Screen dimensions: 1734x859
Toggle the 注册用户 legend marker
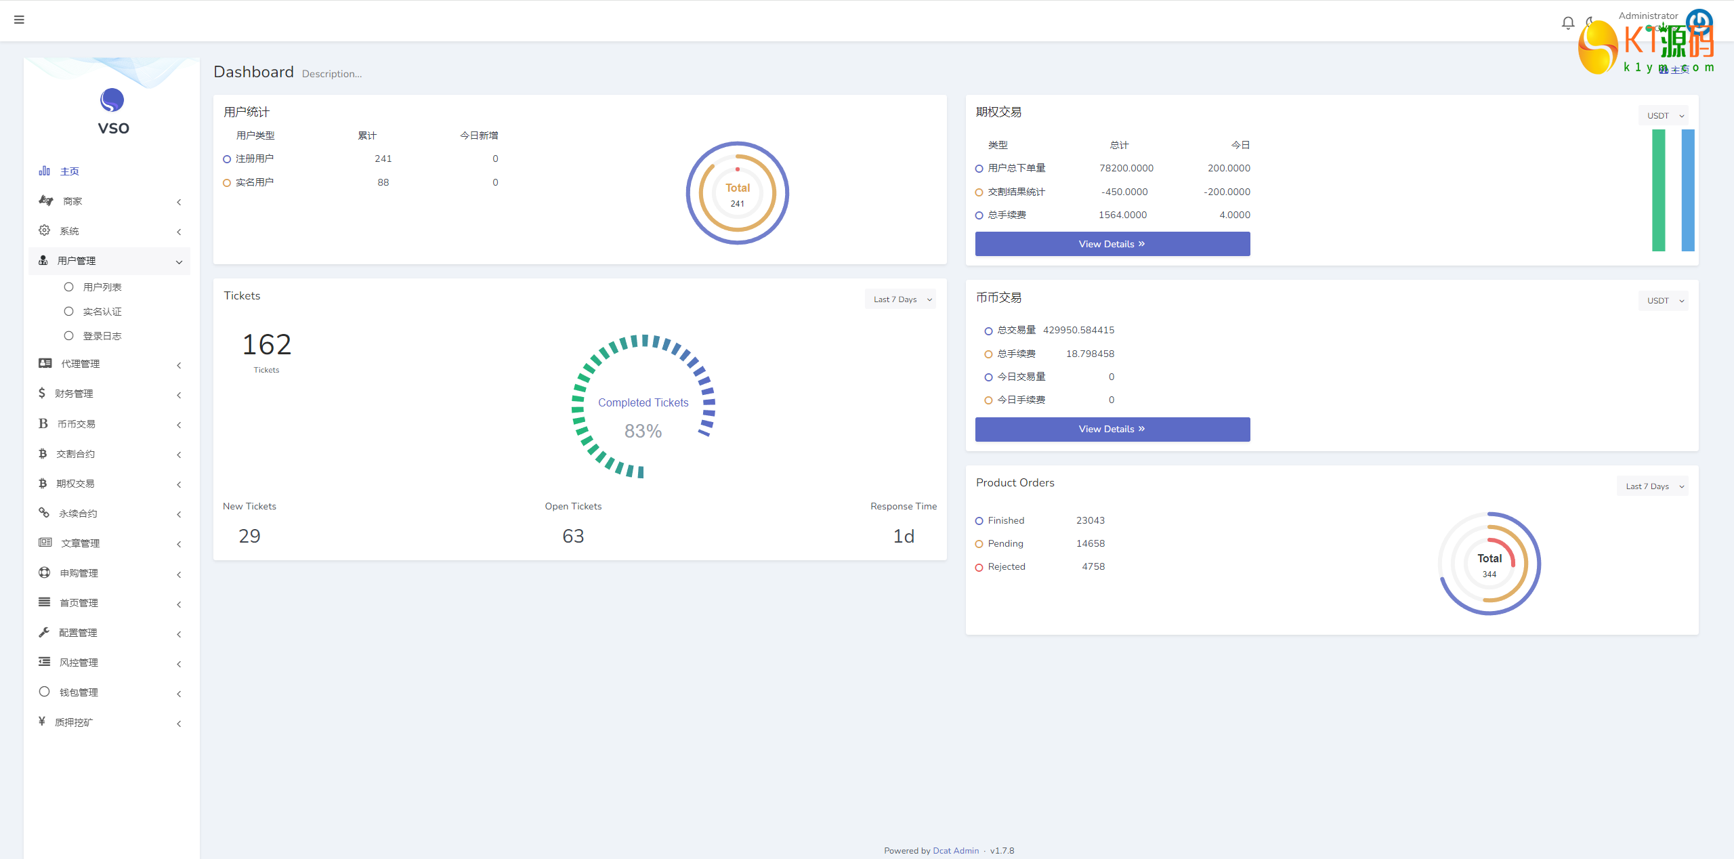pyautogui.click(x=227, y=159)
